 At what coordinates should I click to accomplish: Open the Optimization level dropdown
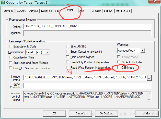point(47,52)
